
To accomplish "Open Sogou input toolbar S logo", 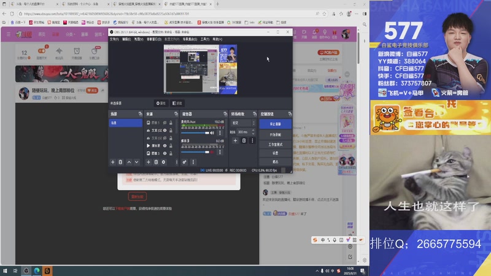I will point(315,240).
